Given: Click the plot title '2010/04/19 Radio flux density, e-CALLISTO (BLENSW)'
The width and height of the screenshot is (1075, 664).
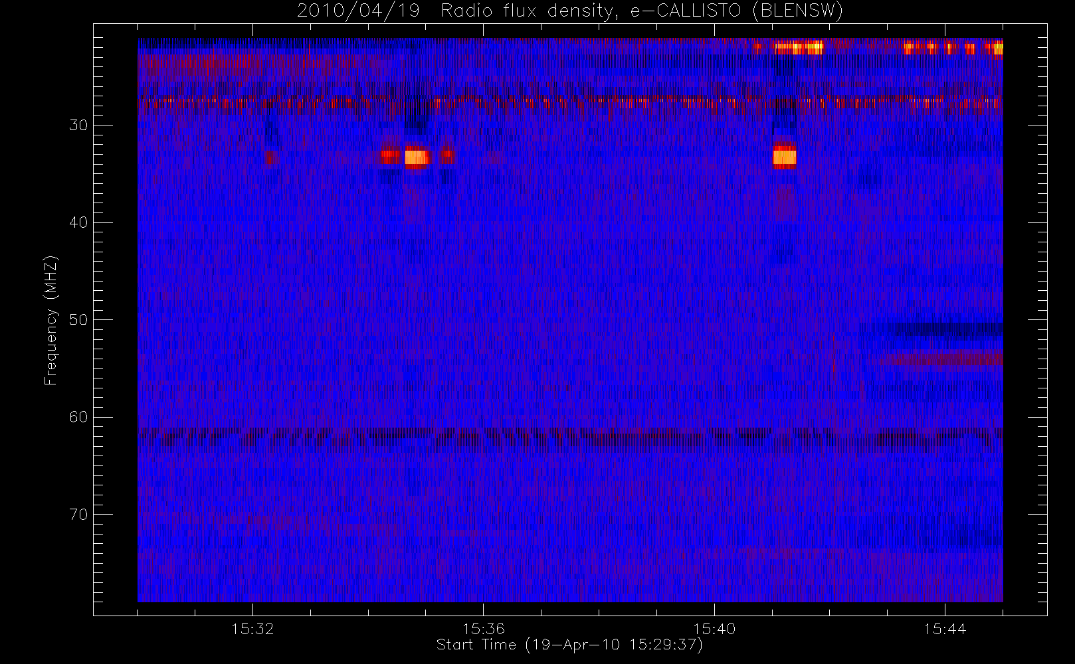Looking at the screenshot, I should tap(569, 11).
